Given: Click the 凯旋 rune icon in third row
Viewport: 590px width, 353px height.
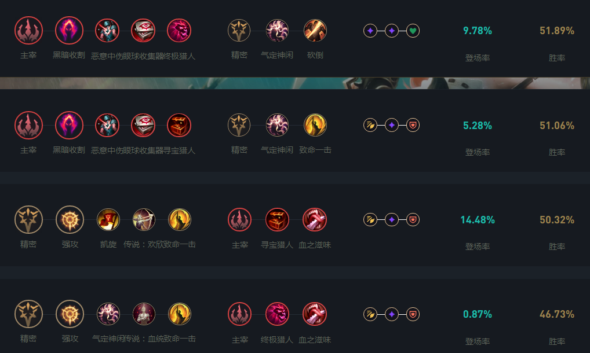Looking at the screenshot, I should pyautogui.click(x=108, y=220).
